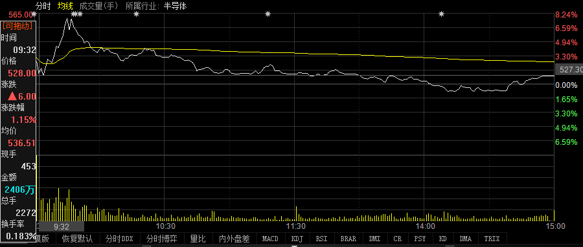Click the 成交量(手) legend label

(x=98, y=6)
